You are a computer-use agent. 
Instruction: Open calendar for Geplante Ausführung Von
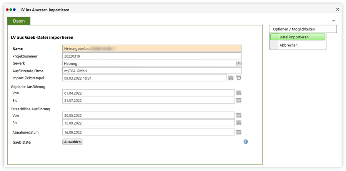click(x=239, y=93)
